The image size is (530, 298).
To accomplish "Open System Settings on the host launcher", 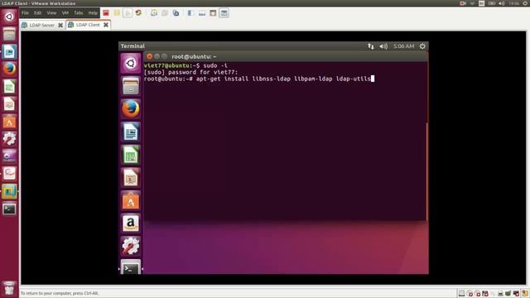I will [9, 139].
